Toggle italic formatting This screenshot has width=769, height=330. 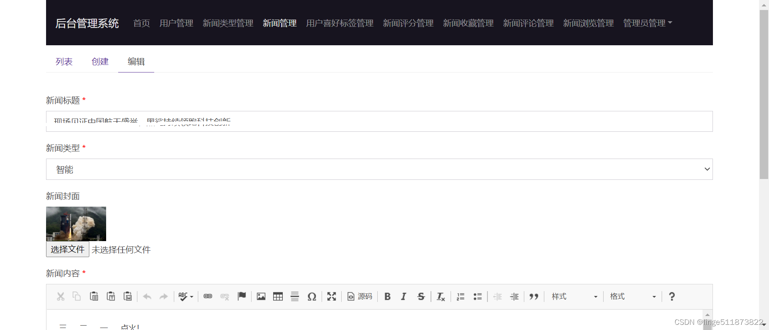point(404,296)
